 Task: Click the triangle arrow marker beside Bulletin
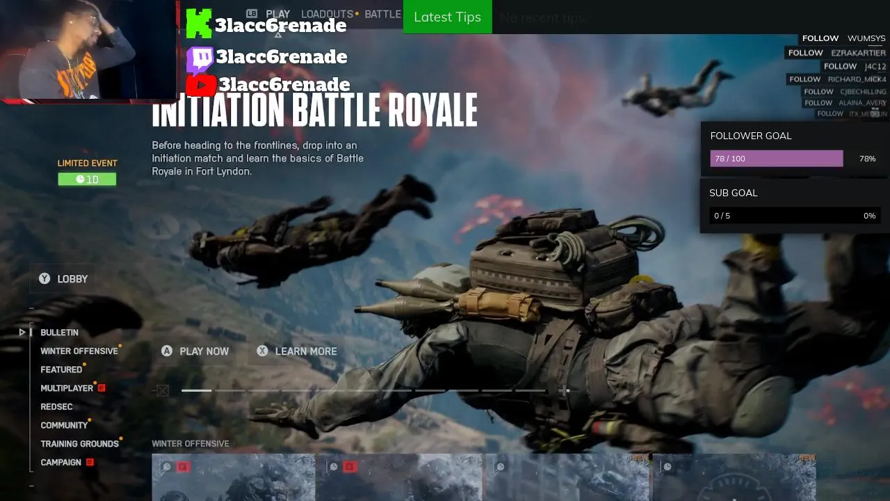click(x=22, y=333)
